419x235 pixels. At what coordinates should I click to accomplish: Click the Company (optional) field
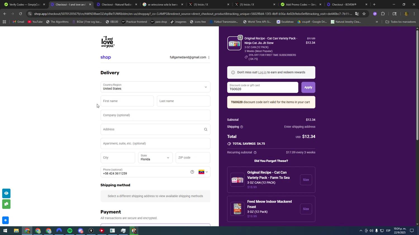(x=155, y=115)
